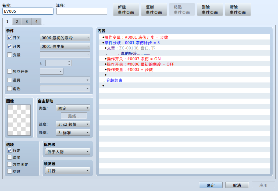This screenshot has height=191, width=278.
Task: Click 清除事件页面 button
Action: tap(238, 10)
